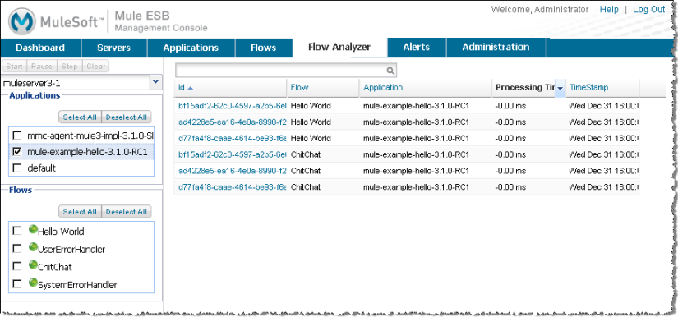Open ad4228e5 message id in ChitChat row
This screenshot has width=678, height=317.
[x=233, y=171]
